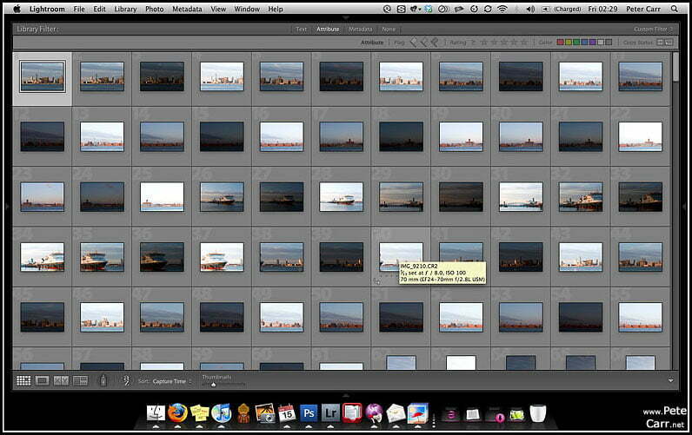This screenshot has height=435, width=692.
Task: Switch to Loupe view in toolbar
Action: (42, 380)
